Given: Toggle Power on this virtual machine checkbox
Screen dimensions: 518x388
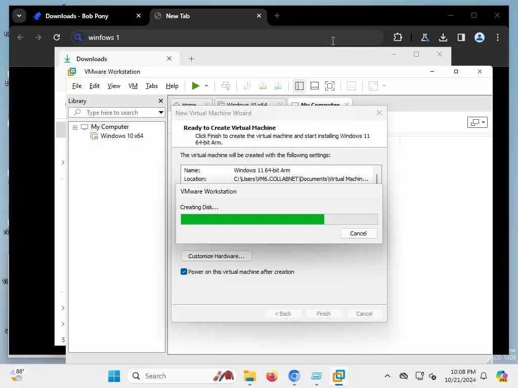Looking at the screenshot, I should 184,272.
